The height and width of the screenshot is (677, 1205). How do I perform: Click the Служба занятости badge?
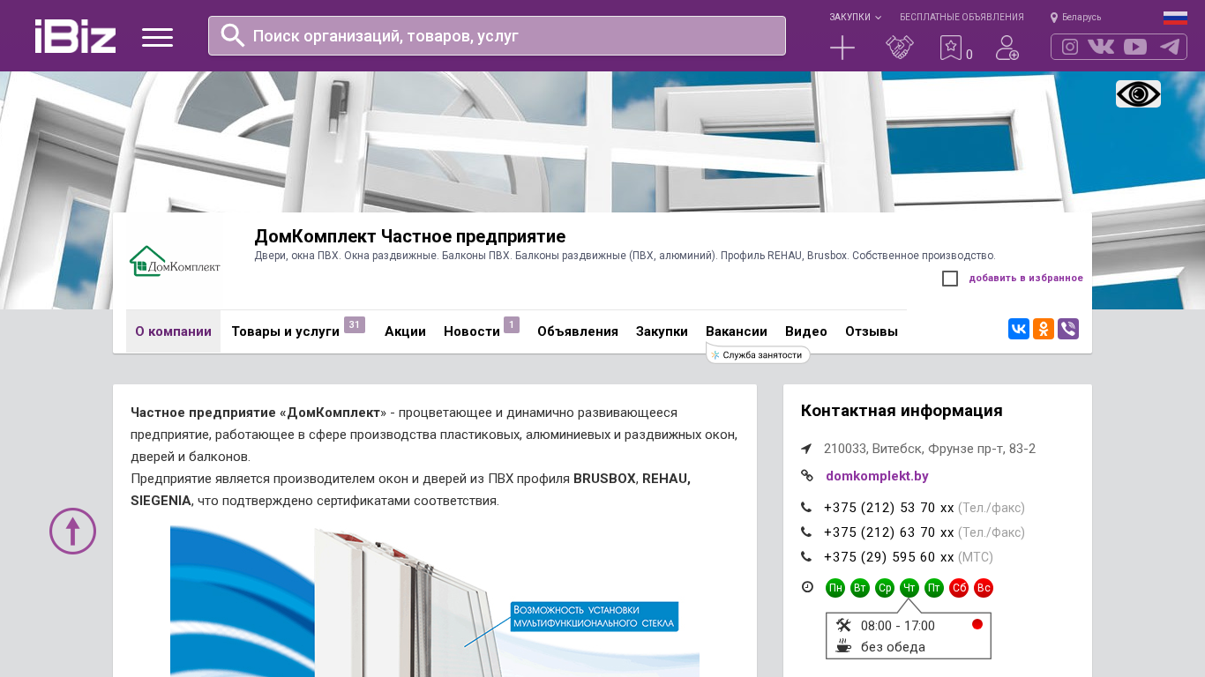tap(759, 354)
